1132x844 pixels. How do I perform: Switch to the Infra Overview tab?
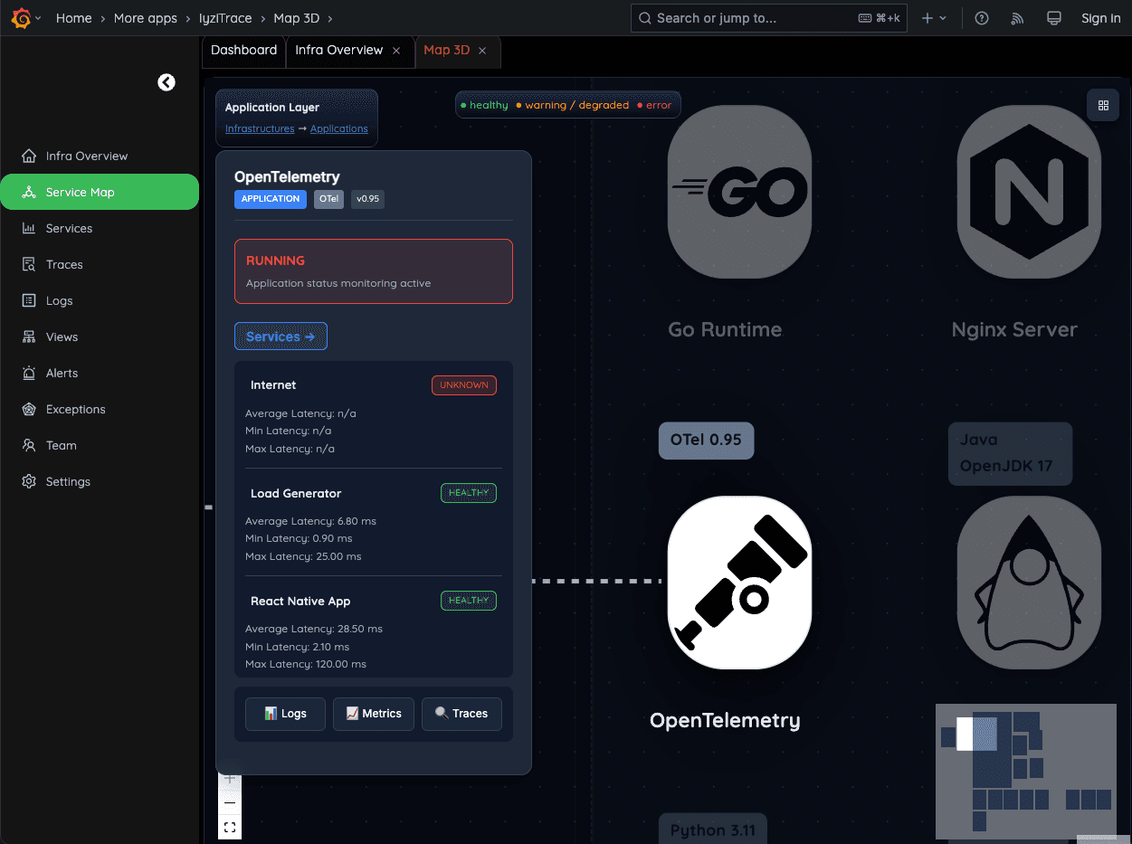(x=338, y=51)
